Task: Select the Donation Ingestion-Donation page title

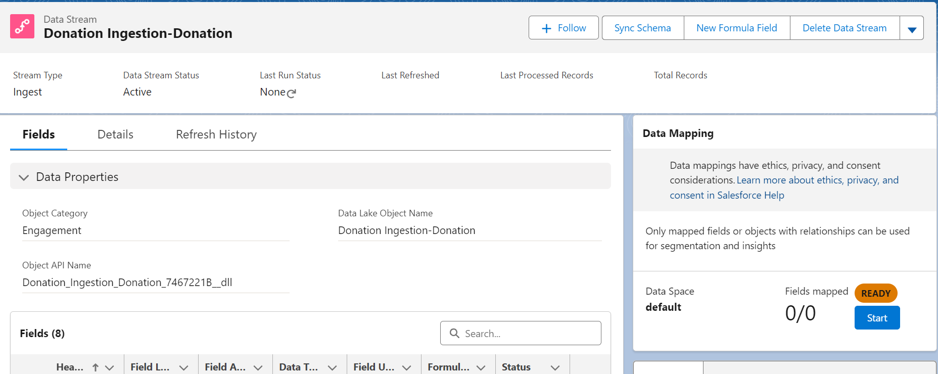Action: click(138, 33)
